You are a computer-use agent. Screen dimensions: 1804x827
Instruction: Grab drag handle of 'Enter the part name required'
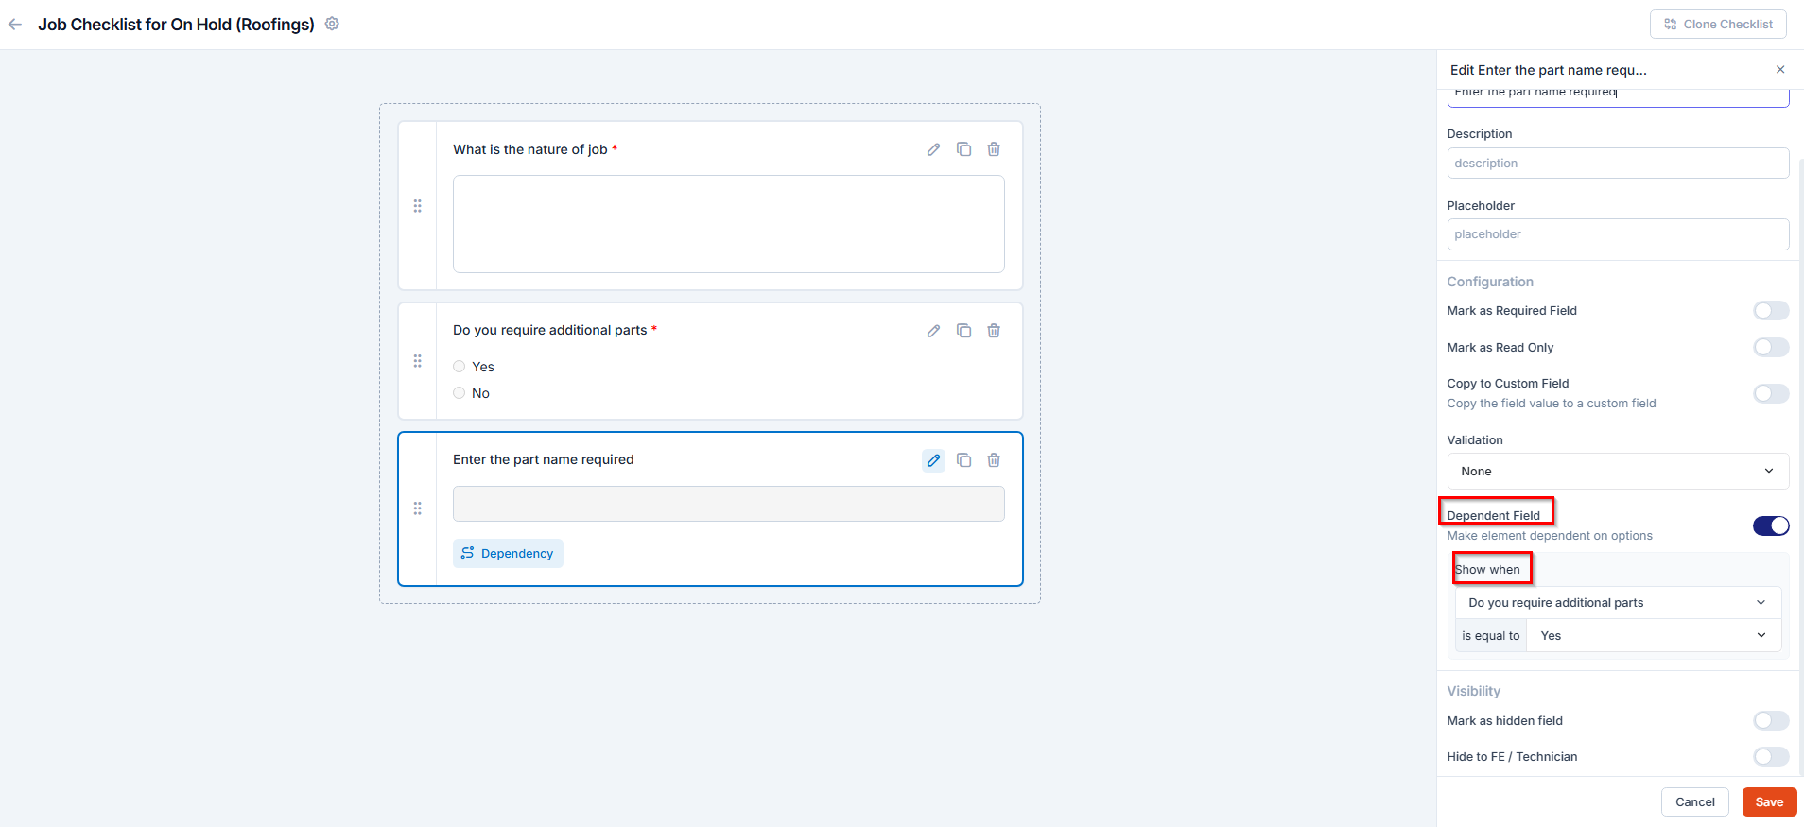coord(417,508)
